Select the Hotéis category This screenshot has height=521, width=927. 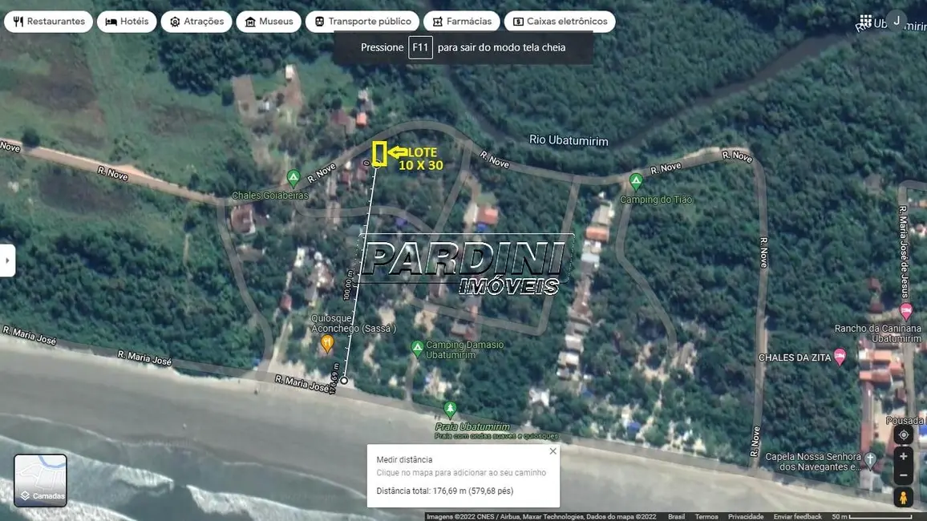click(127, 21)
